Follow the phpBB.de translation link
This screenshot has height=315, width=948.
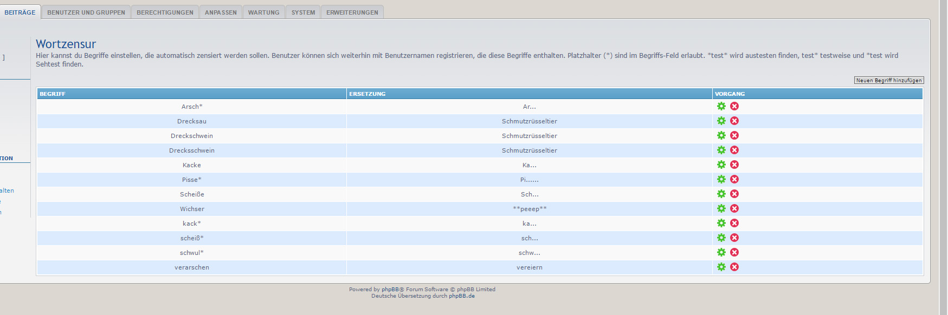pyautogui.click(x=461, y=296)
